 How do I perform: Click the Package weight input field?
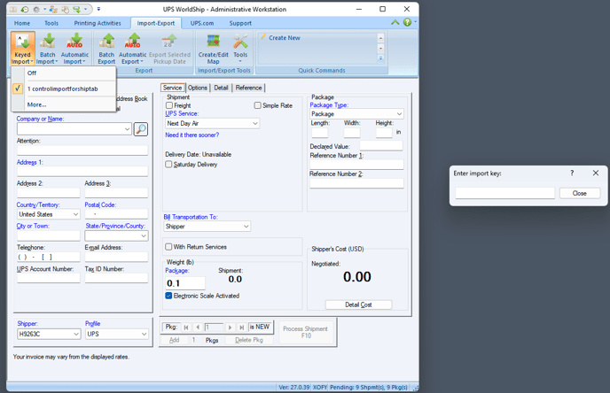184,283
